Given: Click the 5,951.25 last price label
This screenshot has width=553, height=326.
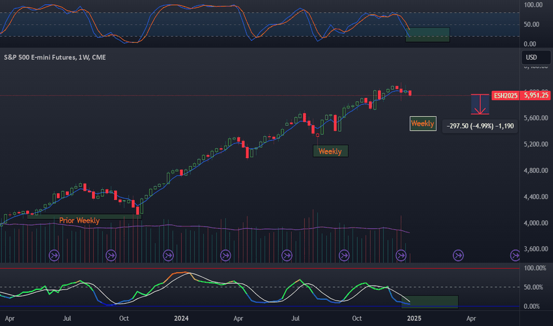Looking at the screenshot, I should pyautogui.click(x=535, y=95).
